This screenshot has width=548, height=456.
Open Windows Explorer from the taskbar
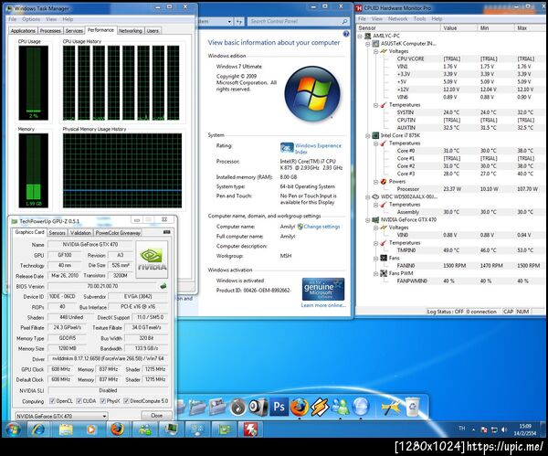[66, 429]
